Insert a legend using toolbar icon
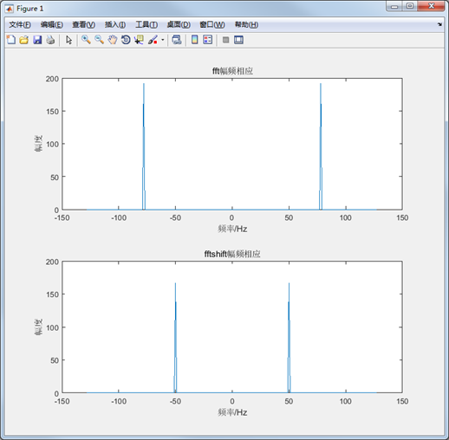This screenshot has height=440, width=449. click(208, 40)
